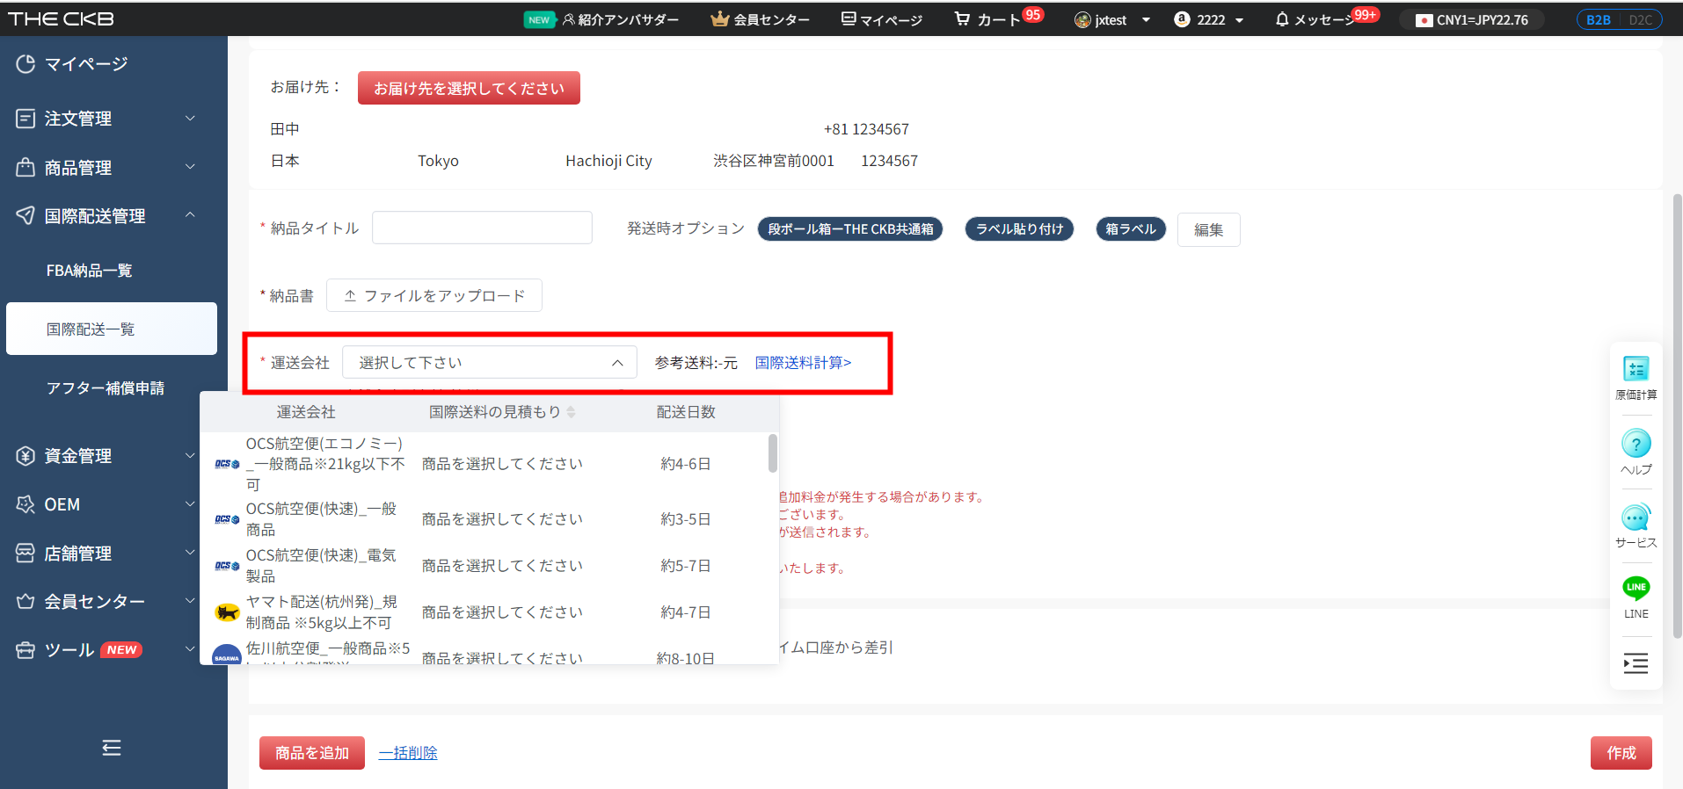Click 約3-5日 delivery days cell

point(686,519)
